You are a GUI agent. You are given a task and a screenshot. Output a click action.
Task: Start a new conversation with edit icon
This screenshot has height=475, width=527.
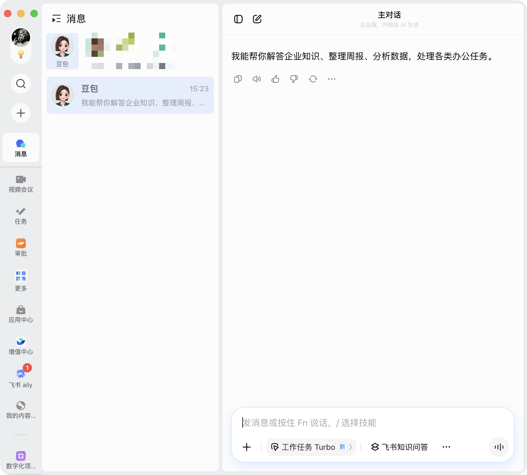(257, 19)
